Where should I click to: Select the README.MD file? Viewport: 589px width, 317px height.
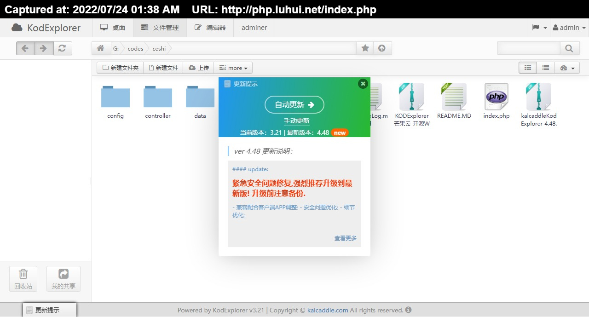point(454,102)
